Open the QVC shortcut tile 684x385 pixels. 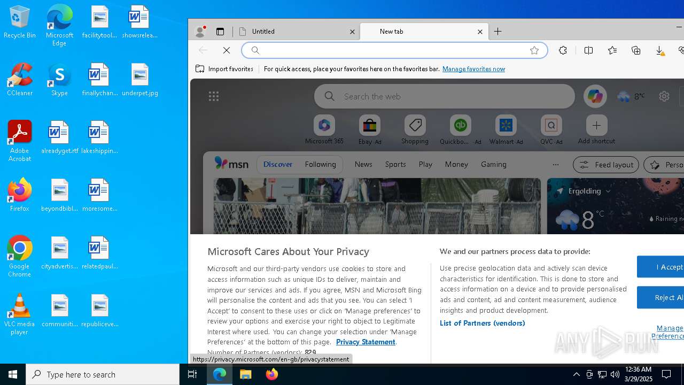pos(551,130)
